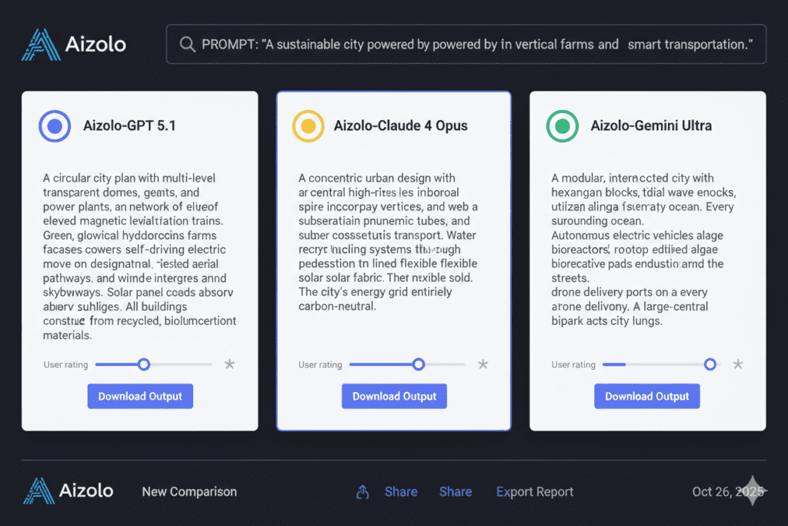788x526 pixels.
Task: Click the prompt text field at the top
Action: click(466, 44)
